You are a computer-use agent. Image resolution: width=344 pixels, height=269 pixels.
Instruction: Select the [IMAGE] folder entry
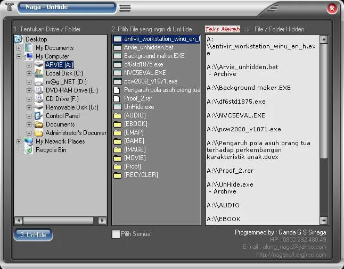point(135,149)
